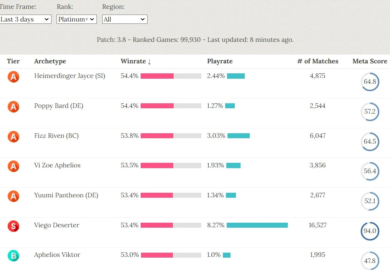
Task: Click the playrate bar for Vi Zoe Aphelios
Action: click(x=233, y=165)
